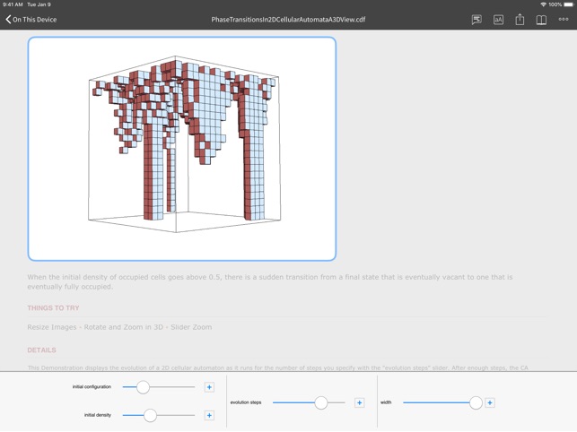Tap the 3D cellular automaton plot
The height and width of the screenshot is (432, 577).
pyautogui.click(x=182, y=149)
